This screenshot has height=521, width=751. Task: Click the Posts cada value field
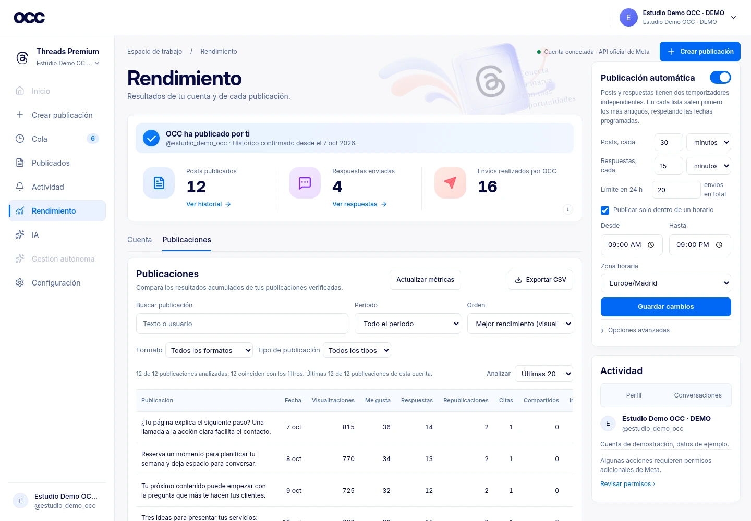tap(669, 142)
